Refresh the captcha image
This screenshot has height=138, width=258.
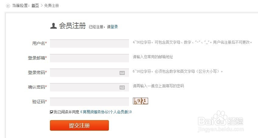pyautogui.click(x=140, y=101)
